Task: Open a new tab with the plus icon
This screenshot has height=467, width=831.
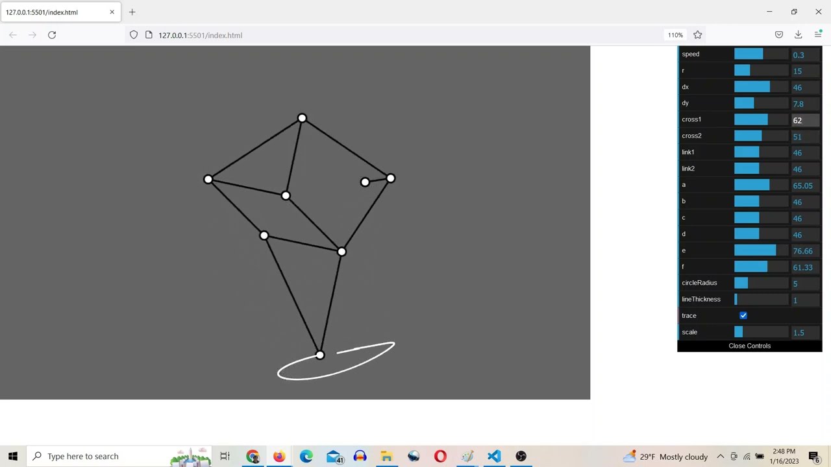Action: (132, 12)
